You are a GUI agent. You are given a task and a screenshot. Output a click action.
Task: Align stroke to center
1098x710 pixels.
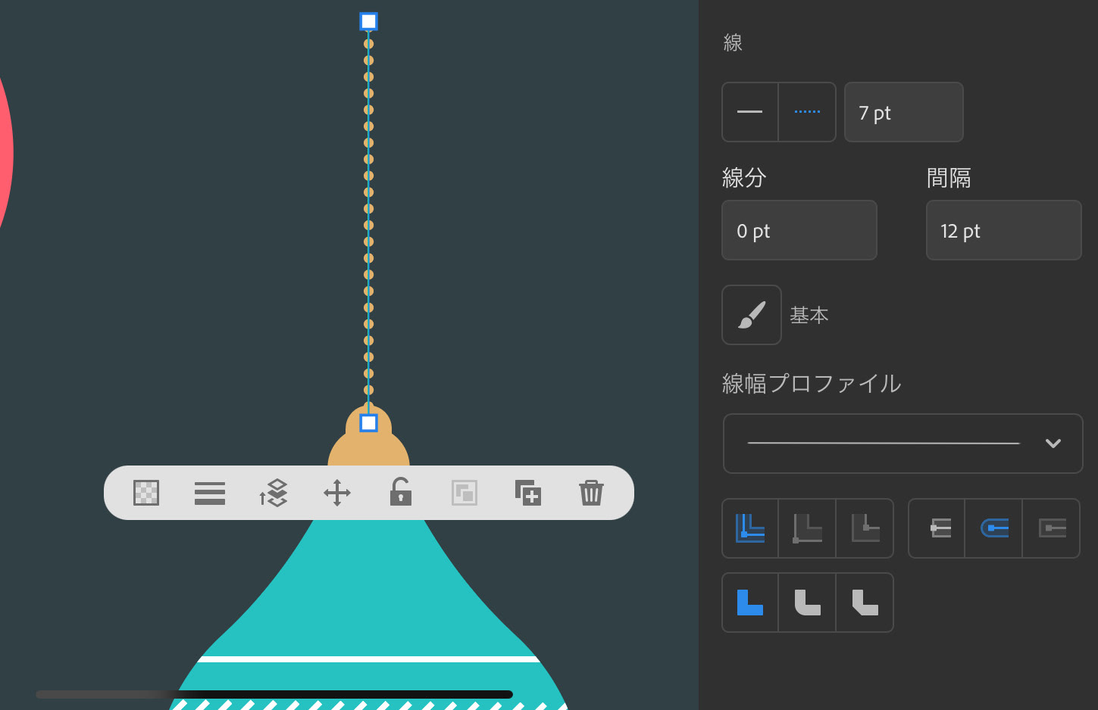click(x=750, y=528)
